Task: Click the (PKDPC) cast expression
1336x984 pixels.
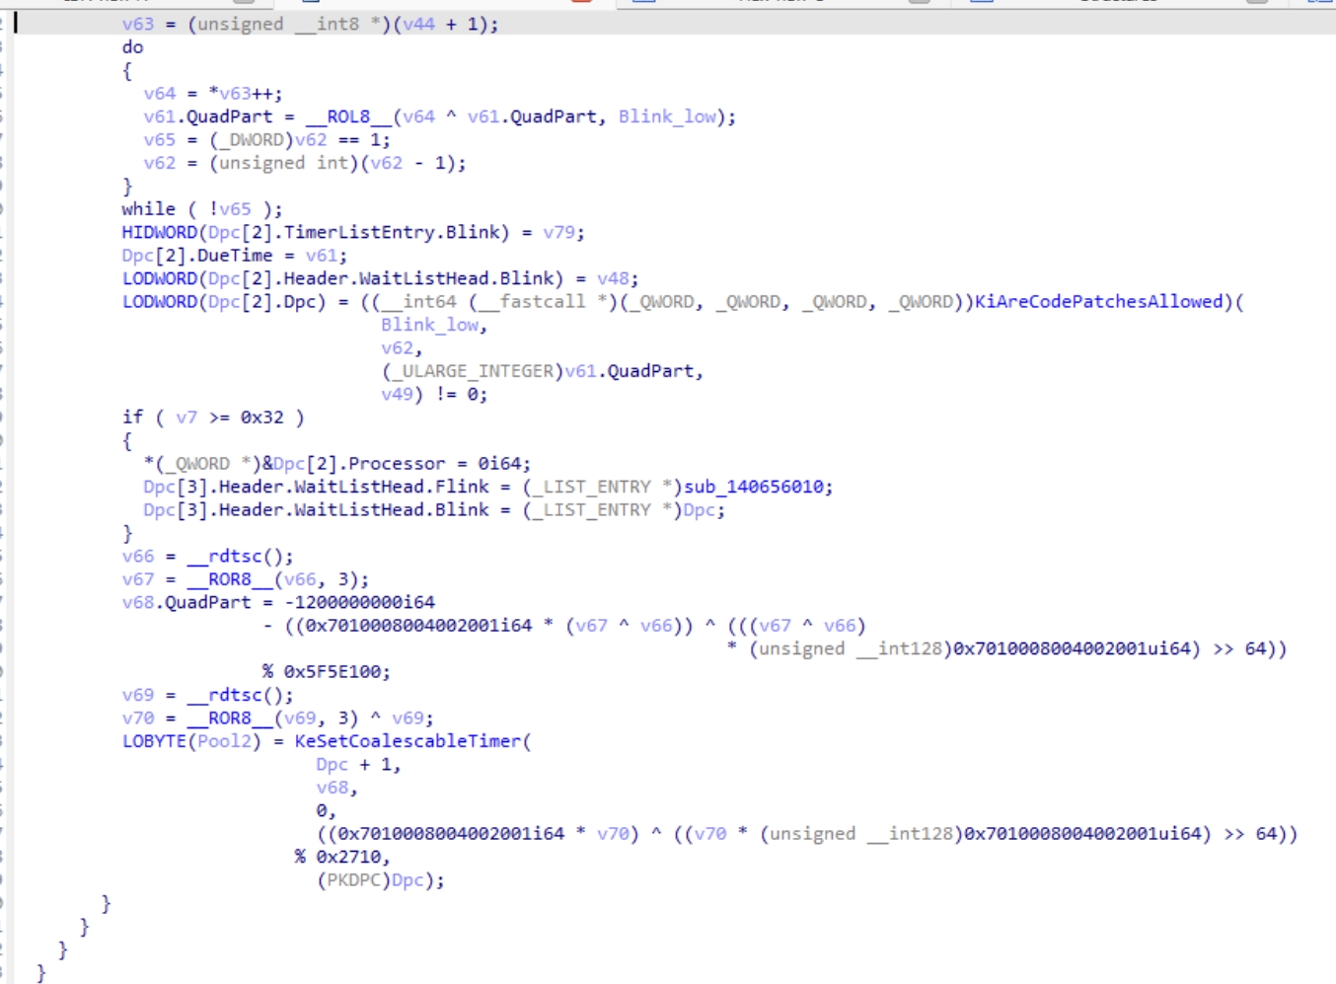Action: pos(353,880)
